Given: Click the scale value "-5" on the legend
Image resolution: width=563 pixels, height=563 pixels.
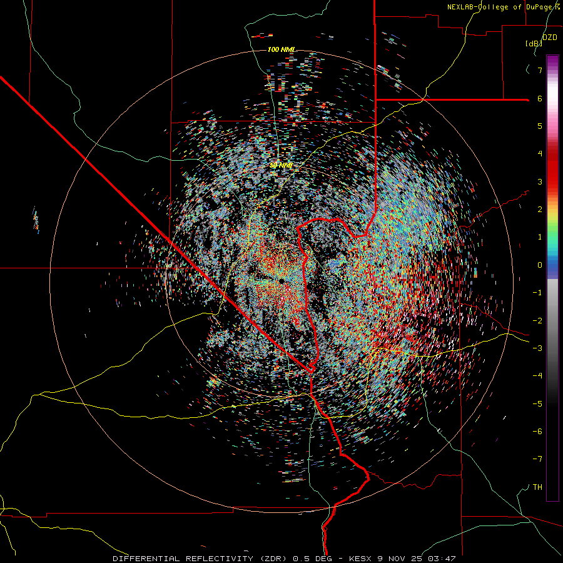Looking at the screenshot, I should [537, 404].
